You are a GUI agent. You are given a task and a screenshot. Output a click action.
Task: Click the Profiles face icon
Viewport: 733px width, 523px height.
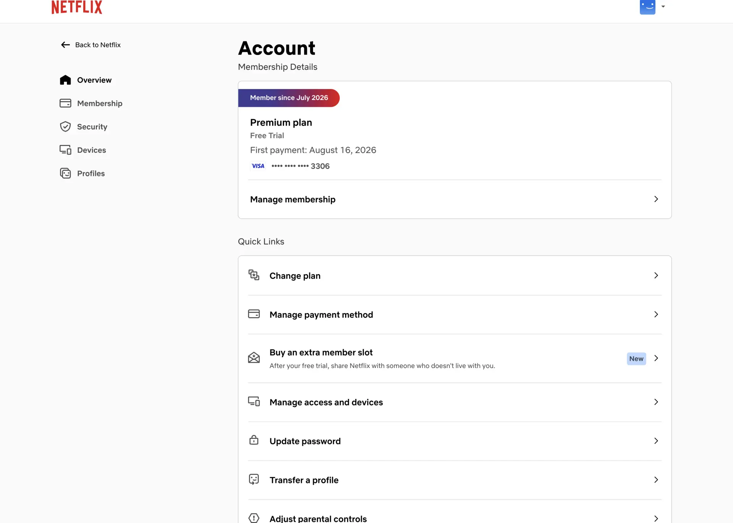click(65, 173)
